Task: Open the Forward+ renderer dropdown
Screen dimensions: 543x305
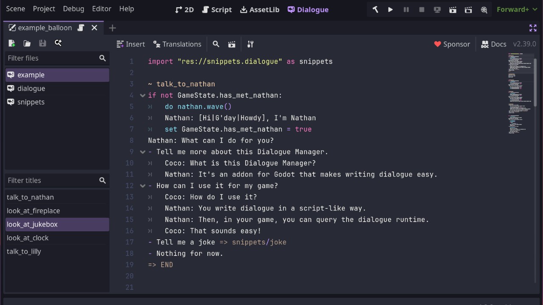Action: 517,9
